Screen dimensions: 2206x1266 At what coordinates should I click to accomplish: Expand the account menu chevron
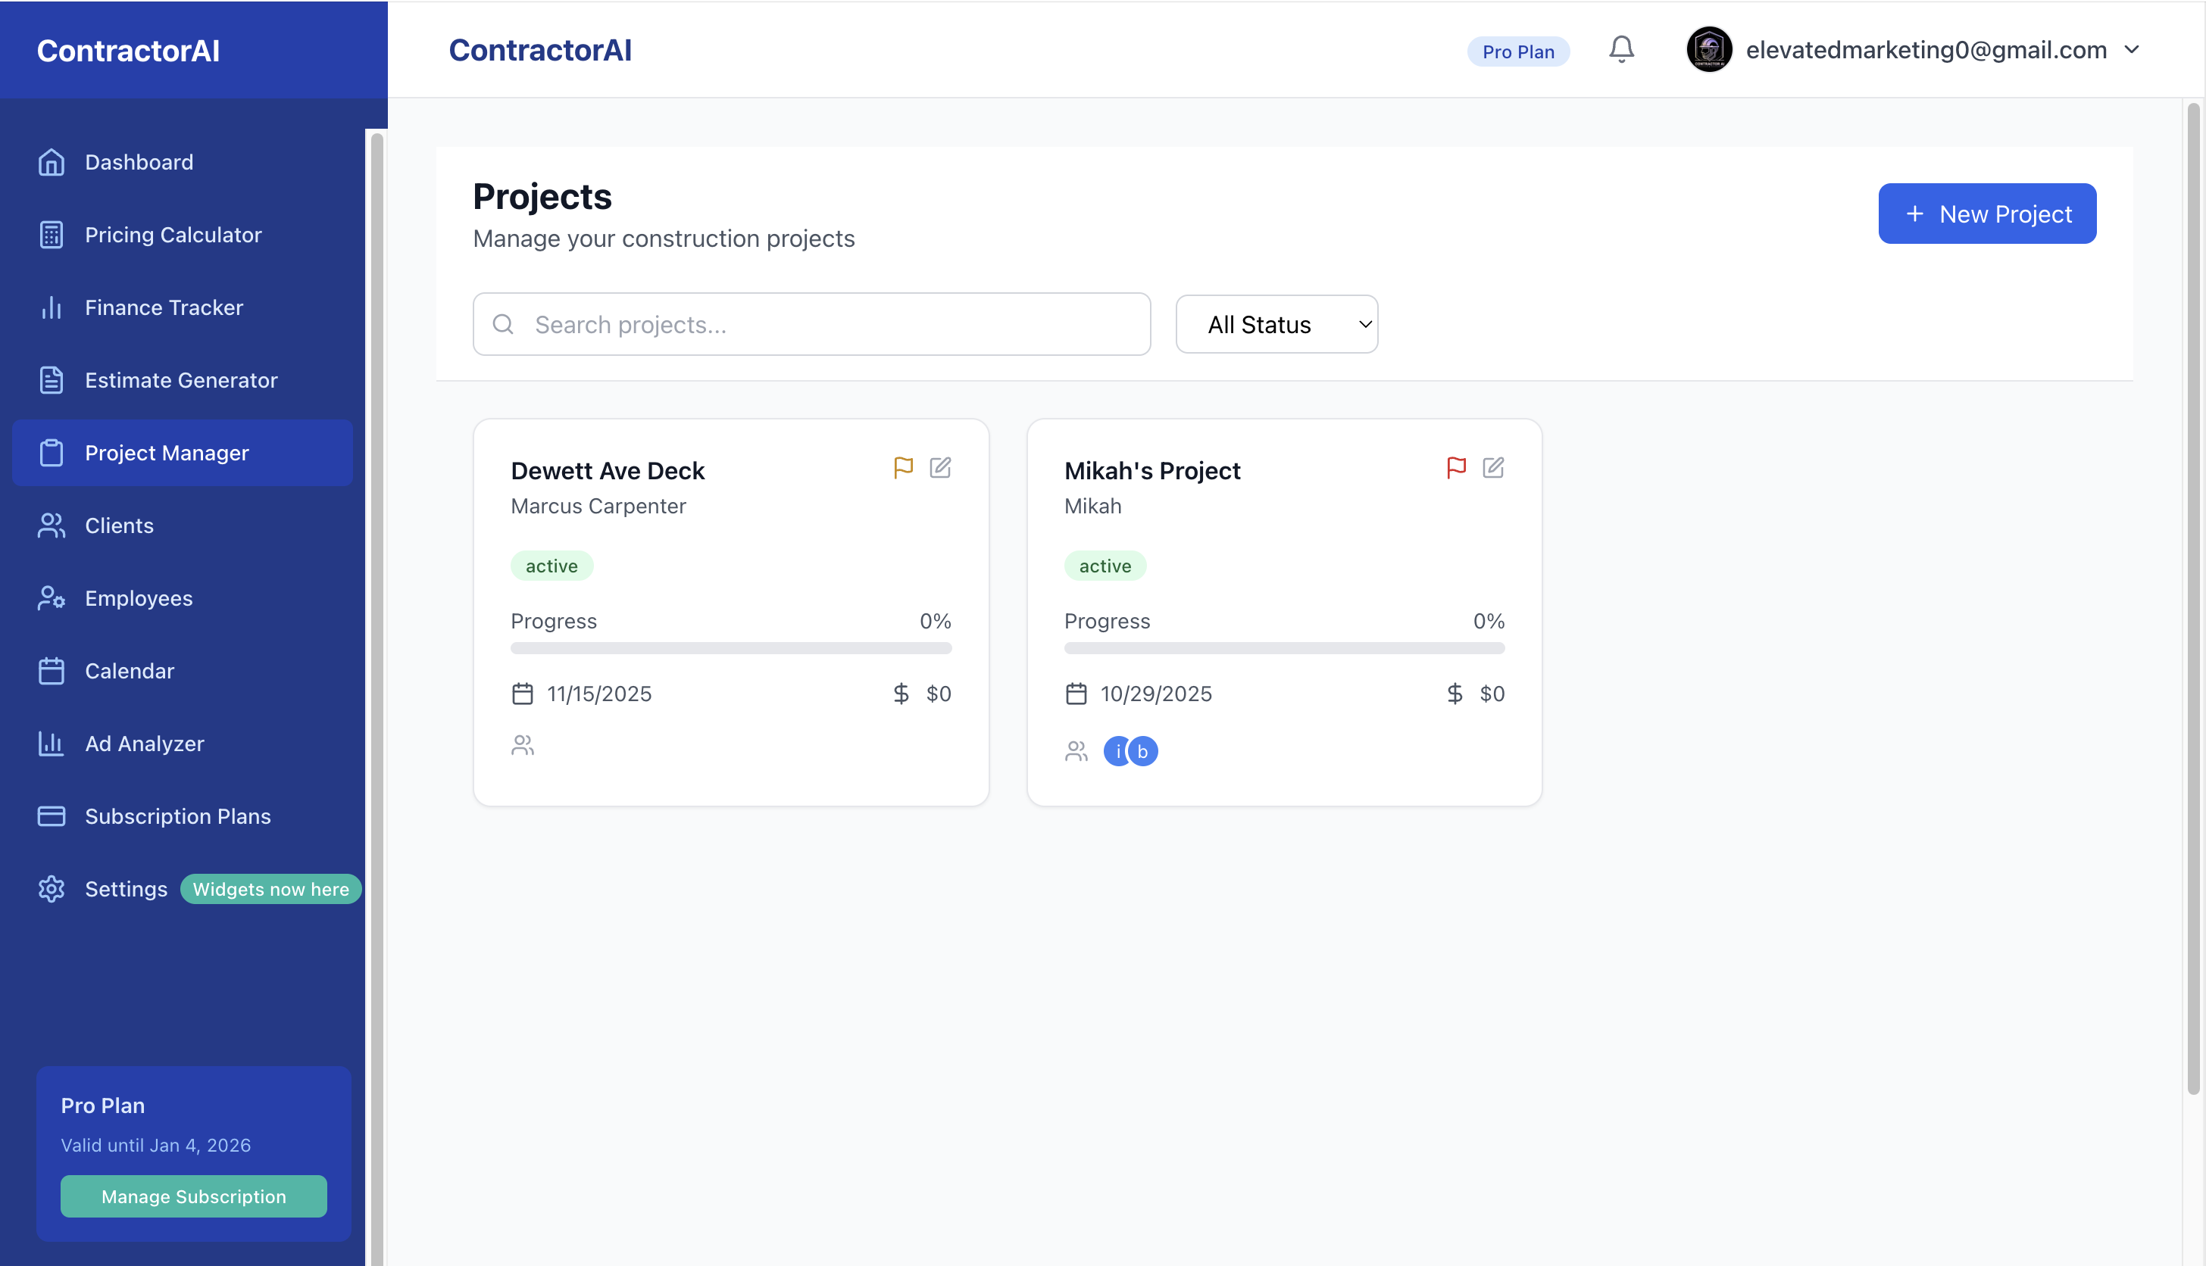[2131, 49]
